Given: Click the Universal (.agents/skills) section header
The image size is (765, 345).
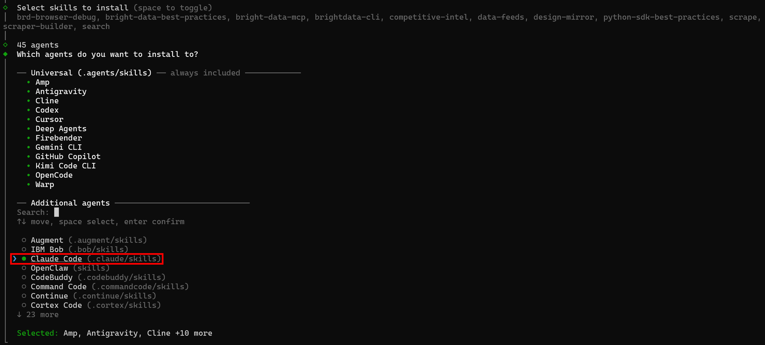Looking at the screenshot, I should coord(91,73).
